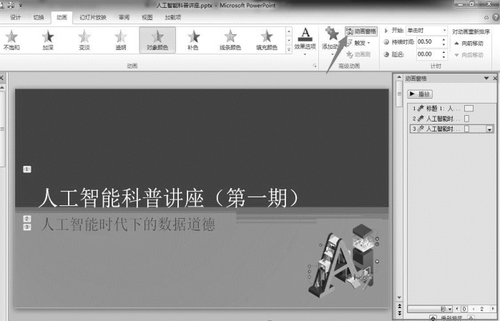Click animation marker 2 on slide
This screenshot has width=500, height=321.
click(27, 219)
